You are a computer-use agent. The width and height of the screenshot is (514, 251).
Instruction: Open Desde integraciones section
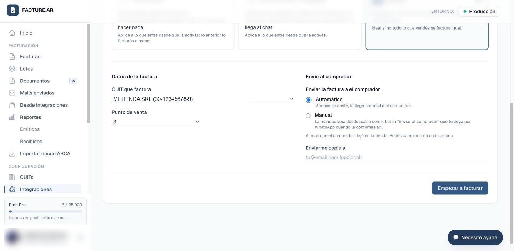pos(43,105)
